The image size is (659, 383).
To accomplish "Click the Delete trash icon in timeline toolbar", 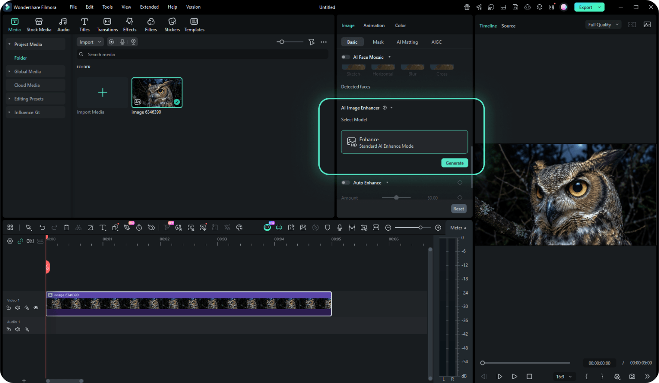I will click(67, 228).
